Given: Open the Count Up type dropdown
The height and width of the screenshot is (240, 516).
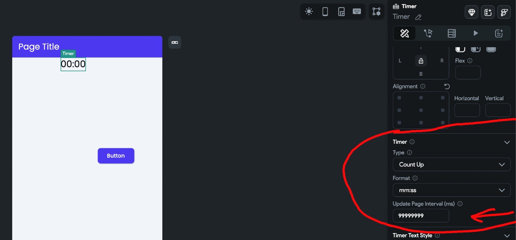Looking at the screenshot, I should tap(451, 164).
